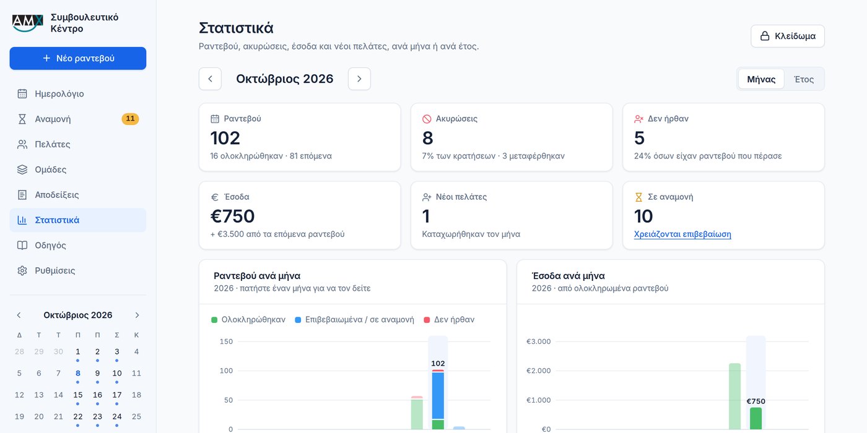Click the Ραντεβού ανά μήνα chart title
This screenshot has height=433, width=867.
pos(257,276)
